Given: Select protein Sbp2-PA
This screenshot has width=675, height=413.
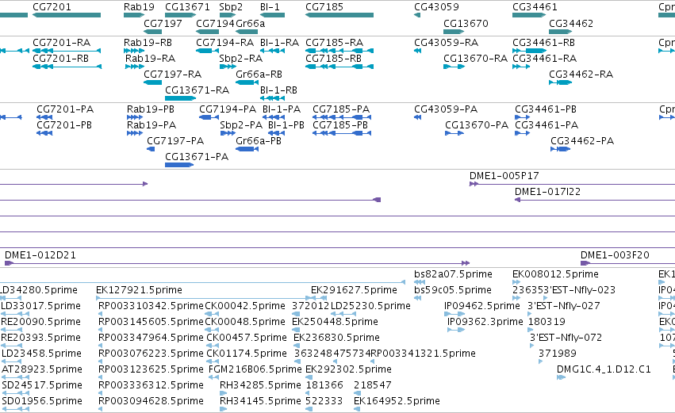Looking at the screenshot, I should tap(228, 133).
